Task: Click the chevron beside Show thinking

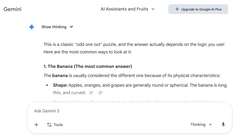Action: point(71,27)
